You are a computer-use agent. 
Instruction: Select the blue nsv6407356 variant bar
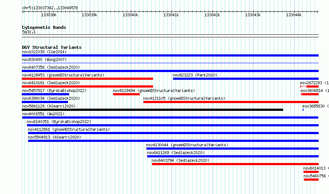[x=170, y=71]
